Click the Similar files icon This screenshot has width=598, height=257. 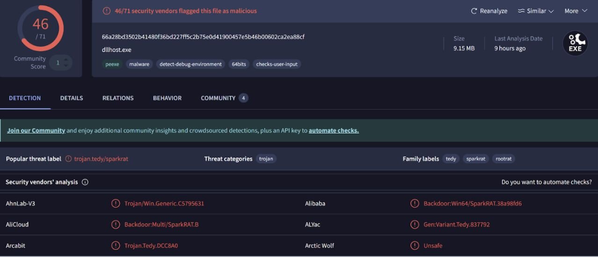pos(521,11)
